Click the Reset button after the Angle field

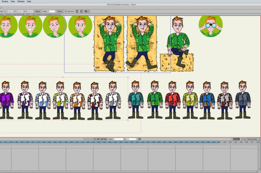(x=60, y=12)
